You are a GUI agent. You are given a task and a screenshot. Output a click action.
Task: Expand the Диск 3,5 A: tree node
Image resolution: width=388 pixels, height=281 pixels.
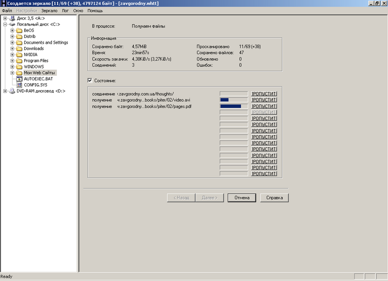(x=5, y=18)
